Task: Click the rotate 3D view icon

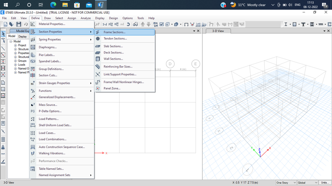Action: click(x=128, y=24)
